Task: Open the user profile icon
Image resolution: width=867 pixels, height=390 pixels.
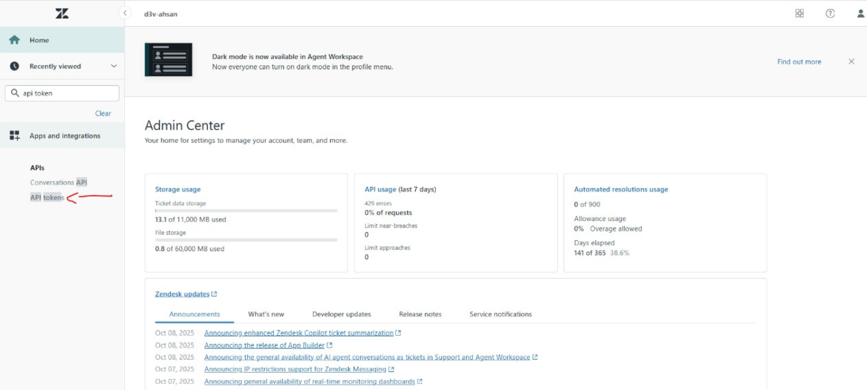Action: pos(861,13)
